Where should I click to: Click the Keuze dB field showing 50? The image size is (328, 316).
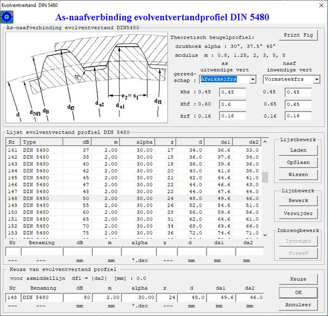click(77, 298)
